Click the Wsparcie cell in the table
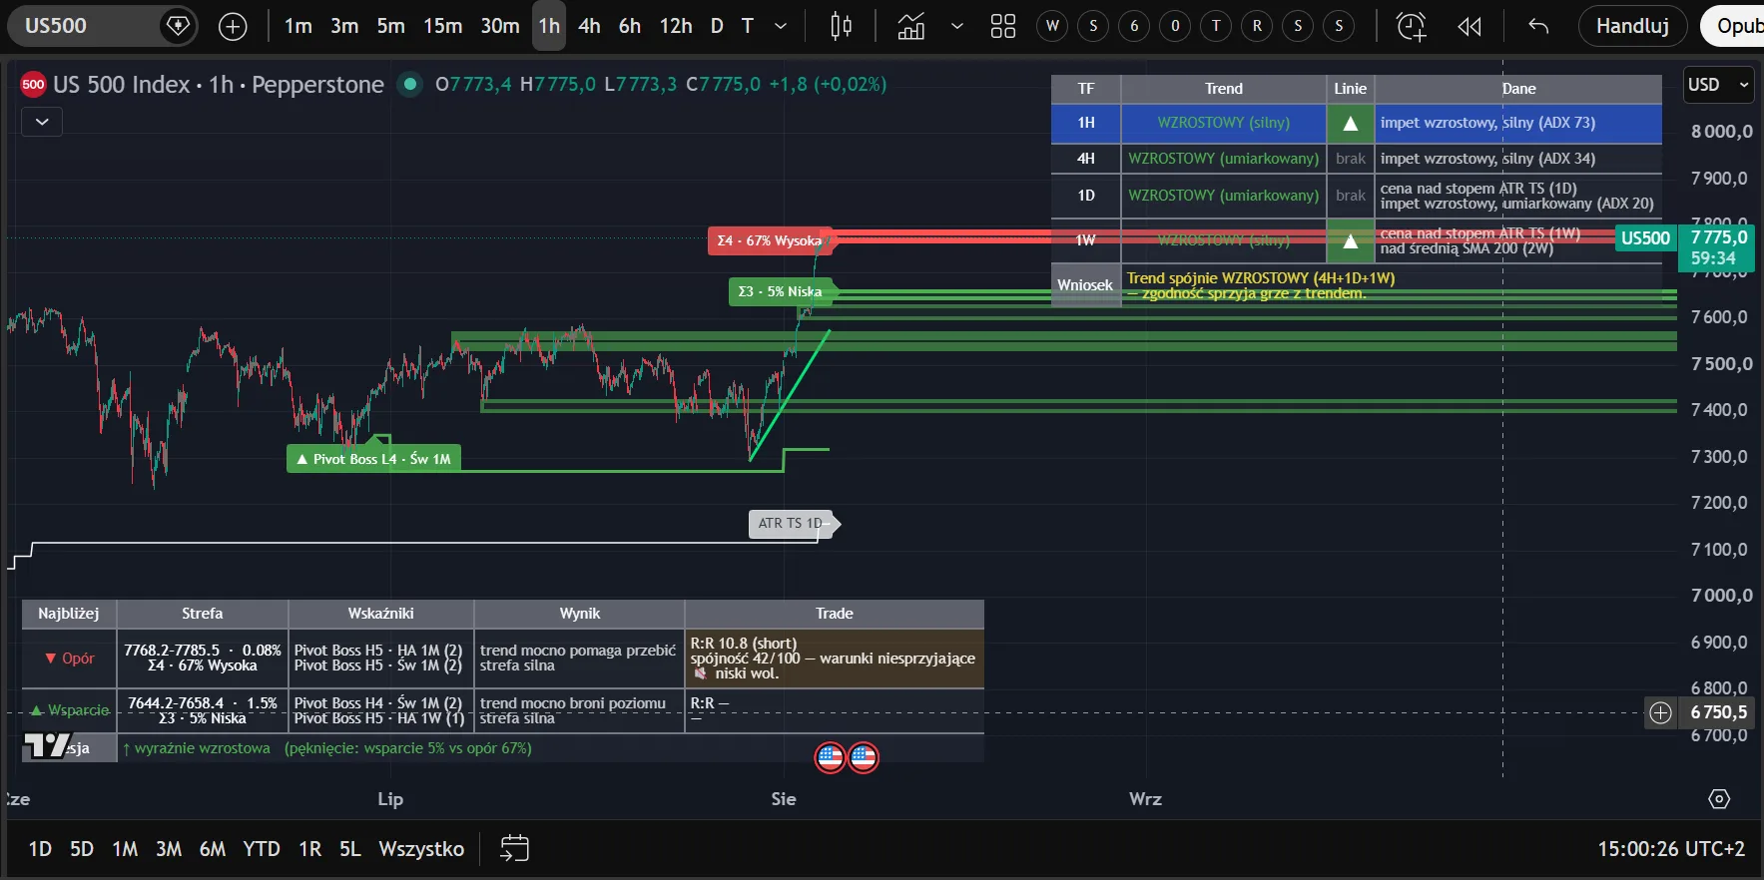The height and width of the screenshot is (880, 1764). [69, 710]
